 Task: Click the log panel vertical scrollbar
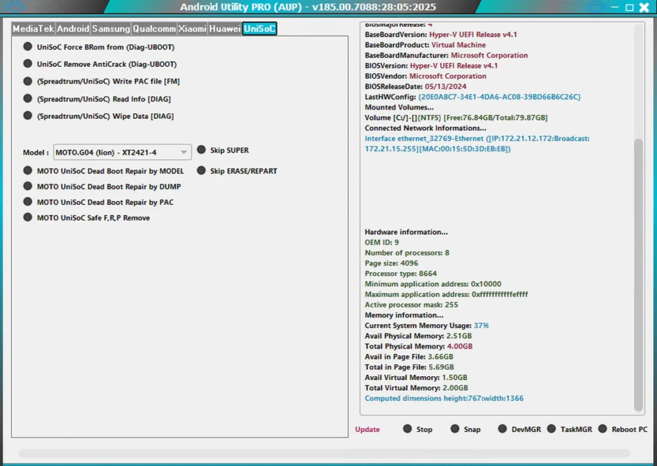click(x=638, y=275)
